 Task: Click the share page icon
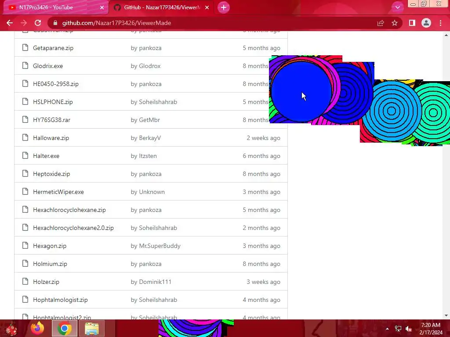381,23
